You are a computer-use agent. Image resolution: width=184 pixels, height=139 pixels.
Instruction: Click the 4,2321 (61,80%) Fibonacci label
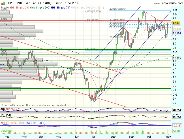pos(117,20)
